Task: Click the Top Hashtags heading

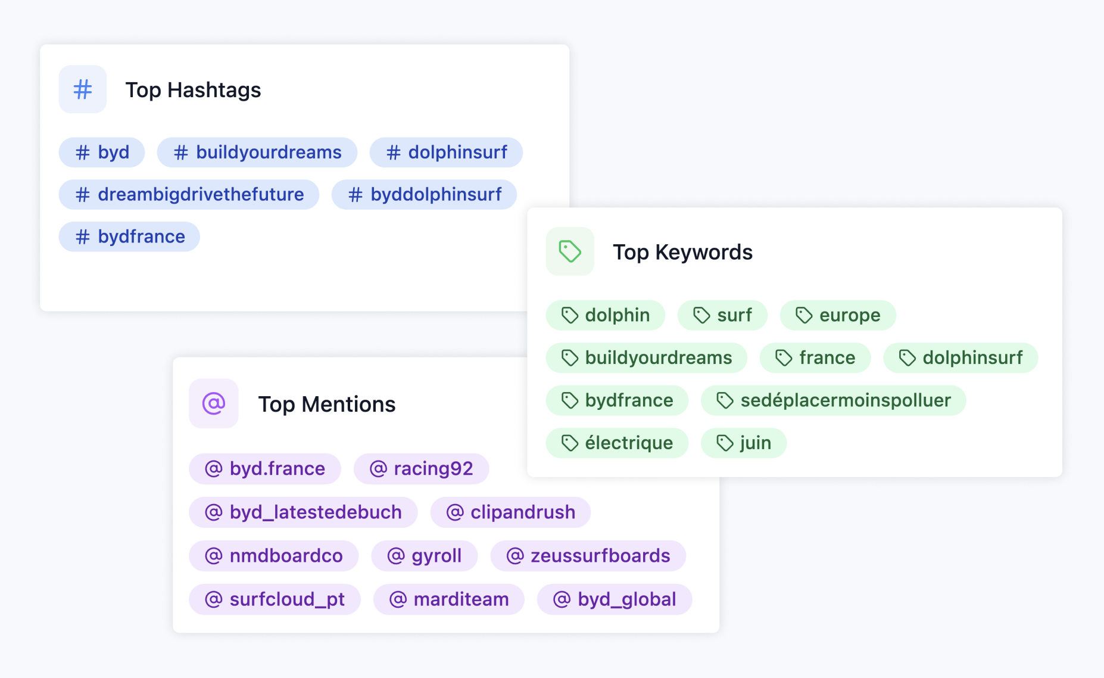Action: (x=193, y=90)
